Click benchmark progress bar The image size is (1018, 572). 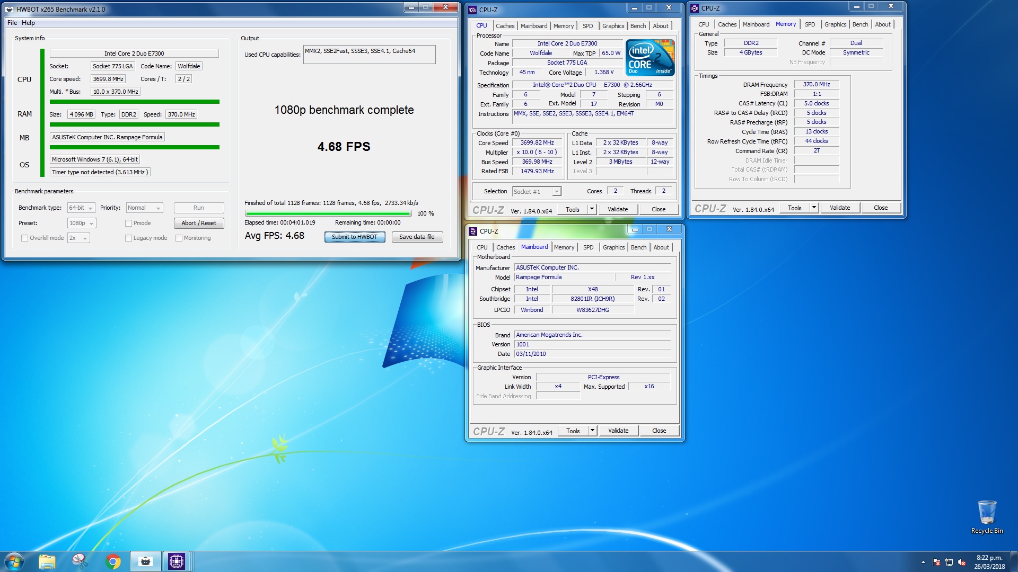pos(328,213)
